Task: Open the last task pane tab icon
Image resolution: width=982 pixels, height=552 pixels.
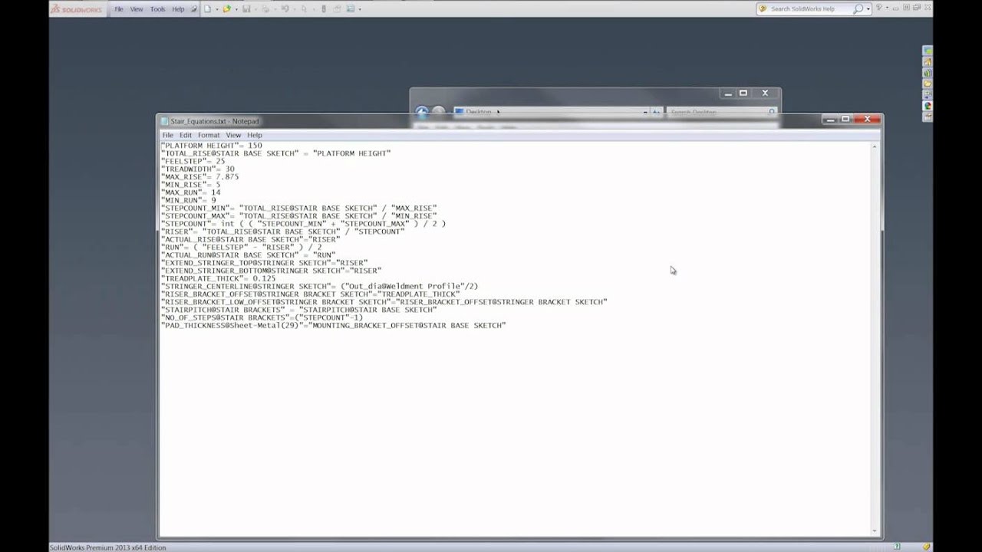Action: tap(928, 117)
